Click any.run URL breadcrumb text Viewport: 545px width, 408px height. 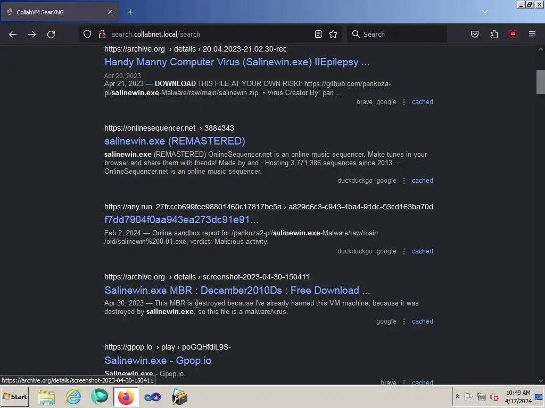pyautogui.click(x=269, y=207)
